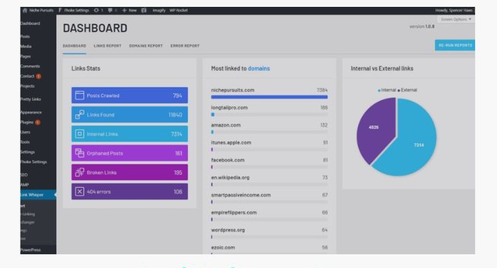The width and height of the screenshot is (497, 268).
Task: Click the empireflippers.com domain row
Action: pos(269,215)
